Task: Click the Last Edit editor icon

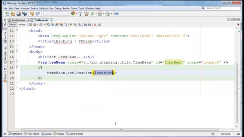Action: (x=30, y=24)
